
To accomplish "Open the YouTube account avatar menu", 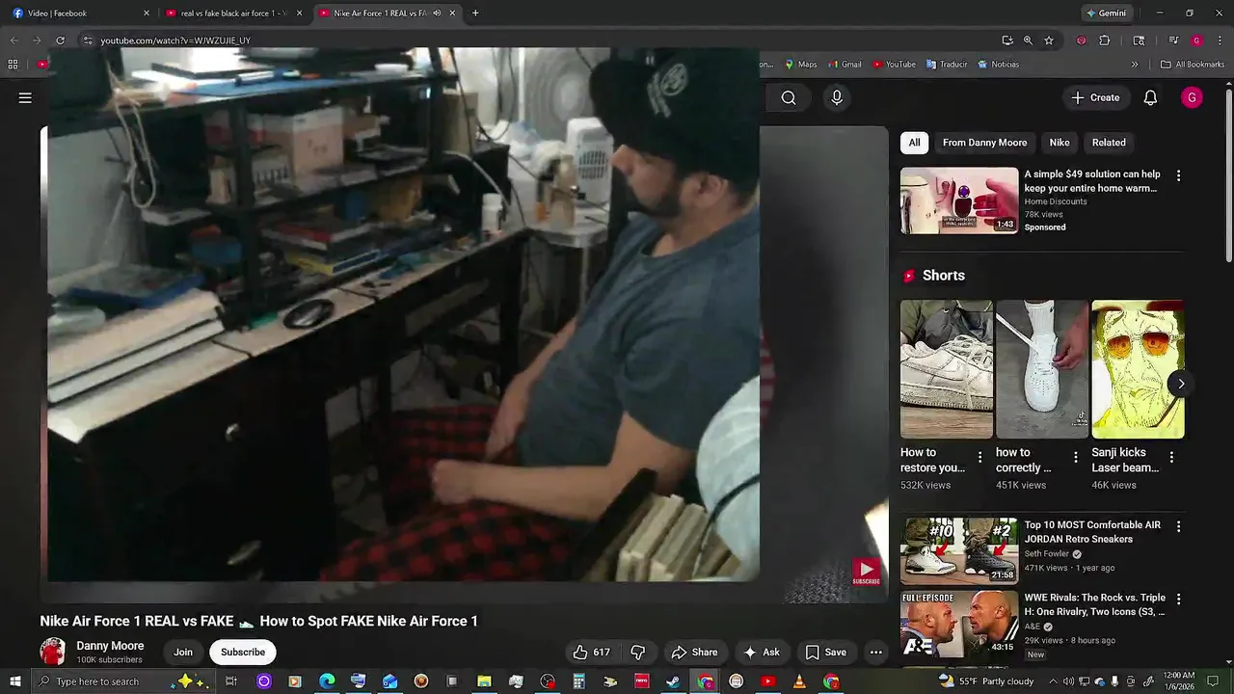I will 1192,97.
